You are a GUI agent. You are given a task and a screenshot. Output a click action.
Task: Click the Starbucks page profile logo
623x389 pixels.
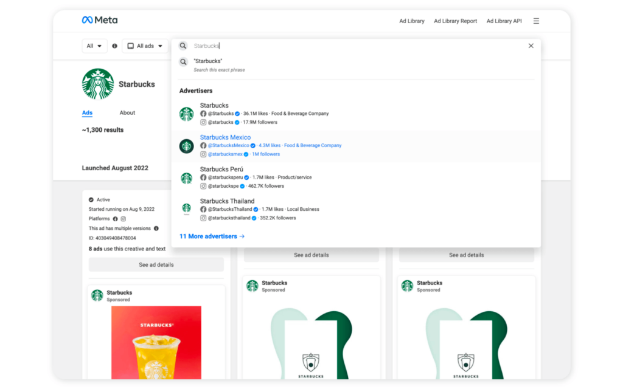pyautogui.click(x=98, y=84)
